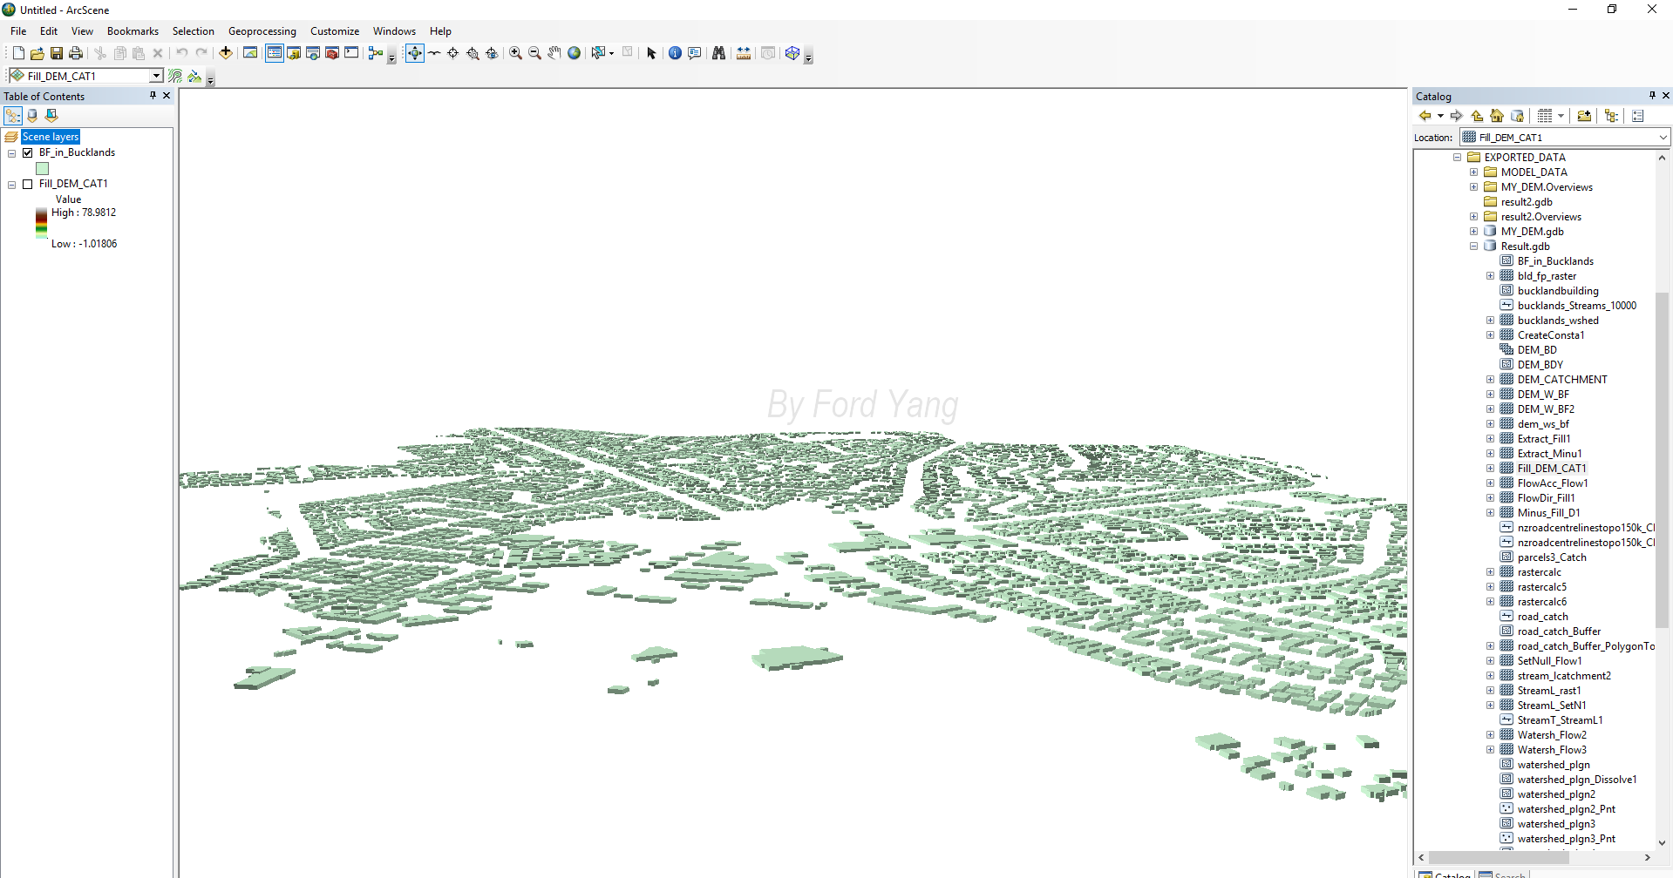Activate the Fly tool
Viewport: 1673px width, 878px height.
(x=434, y=53)
